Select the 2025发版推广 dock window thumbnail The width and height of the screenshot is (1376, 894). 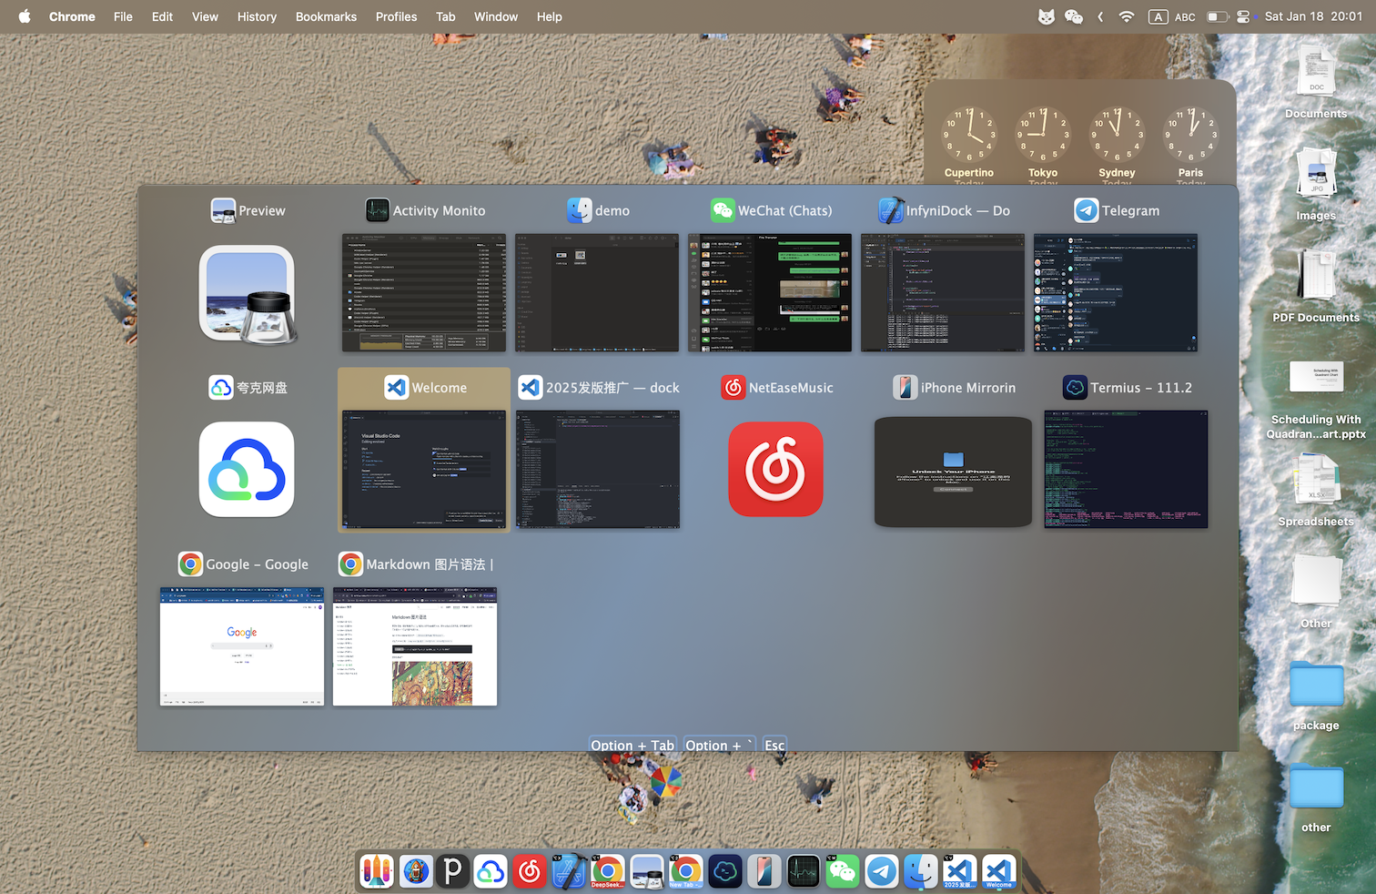point(598,470)
